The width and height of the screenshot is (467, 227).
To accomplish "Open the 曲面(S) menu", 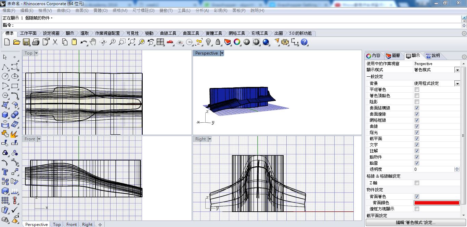I will pyautogui.click(x=82, y=11).
